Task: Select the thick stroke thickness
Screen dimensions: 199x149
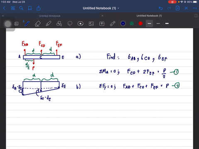Action: [x=167, y=24]
